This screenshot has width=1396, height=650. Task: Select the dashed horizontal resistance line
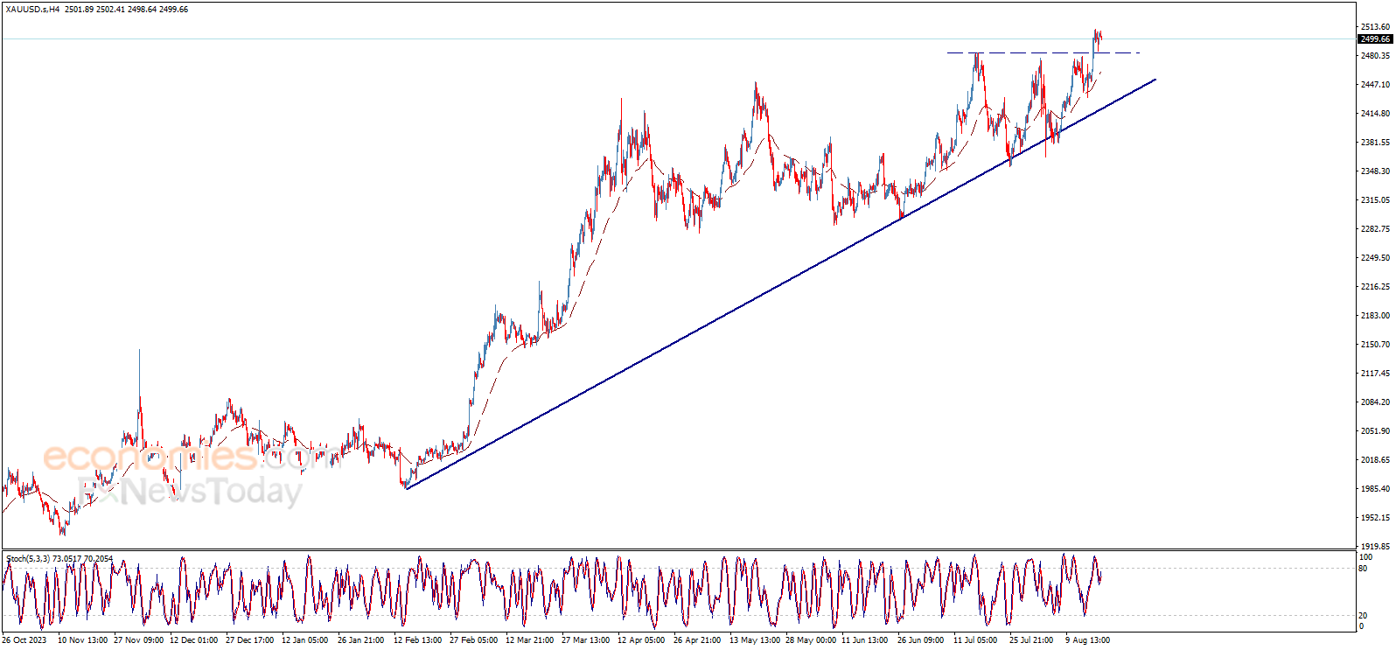[1043, 53]
